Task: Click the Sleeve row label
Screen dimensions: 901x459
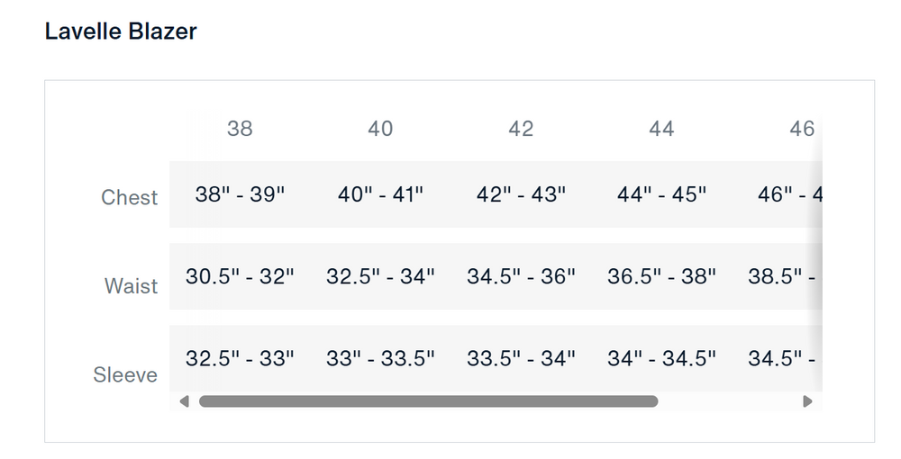Action: (x=125, y=374)
